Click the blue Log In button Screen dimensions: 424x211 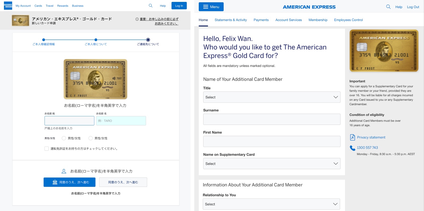tap(179, 6)
